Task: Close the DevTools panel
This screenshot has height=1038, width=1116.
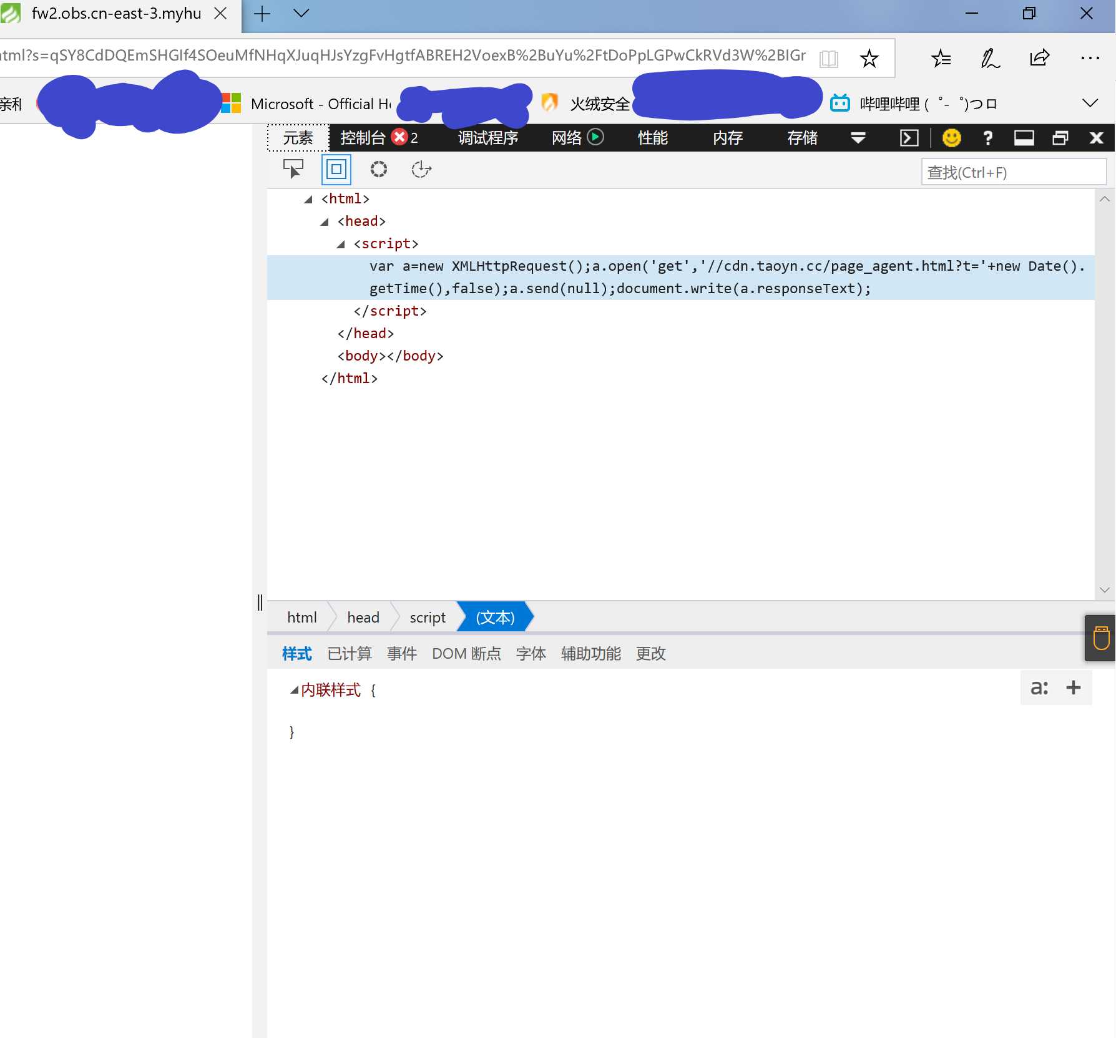Action: pos(1096,138)
